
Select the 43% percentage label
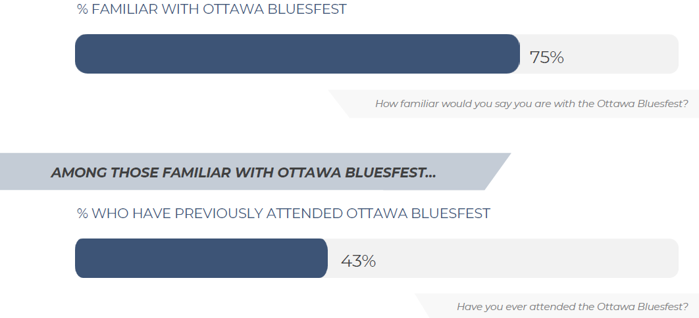click(x=359, y=261)
